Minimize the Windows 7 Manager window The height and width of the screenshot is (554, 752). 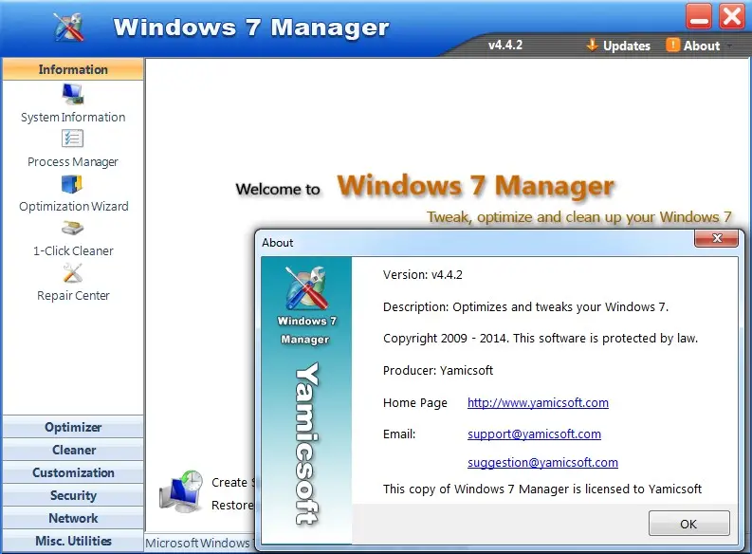(x=698, y=16)
